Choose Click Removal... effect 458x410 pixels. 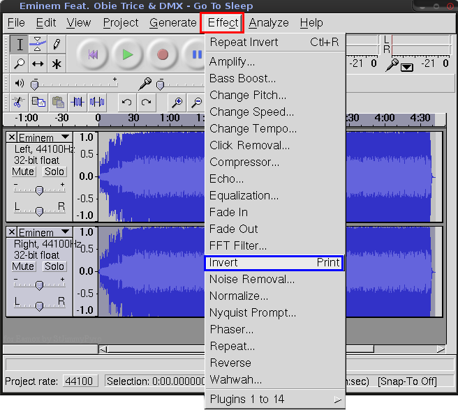click(x=274, y=145)
